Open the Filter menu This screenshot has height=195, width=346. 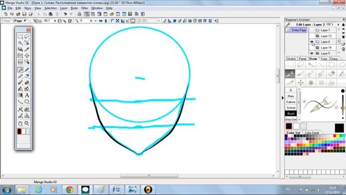tap(84, 8)
